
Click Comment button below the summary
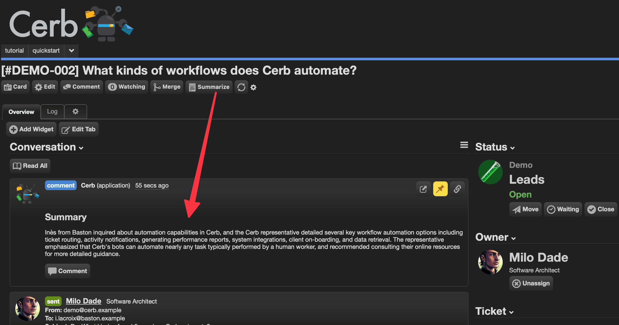pyautogui.click(x=67, y=271)
